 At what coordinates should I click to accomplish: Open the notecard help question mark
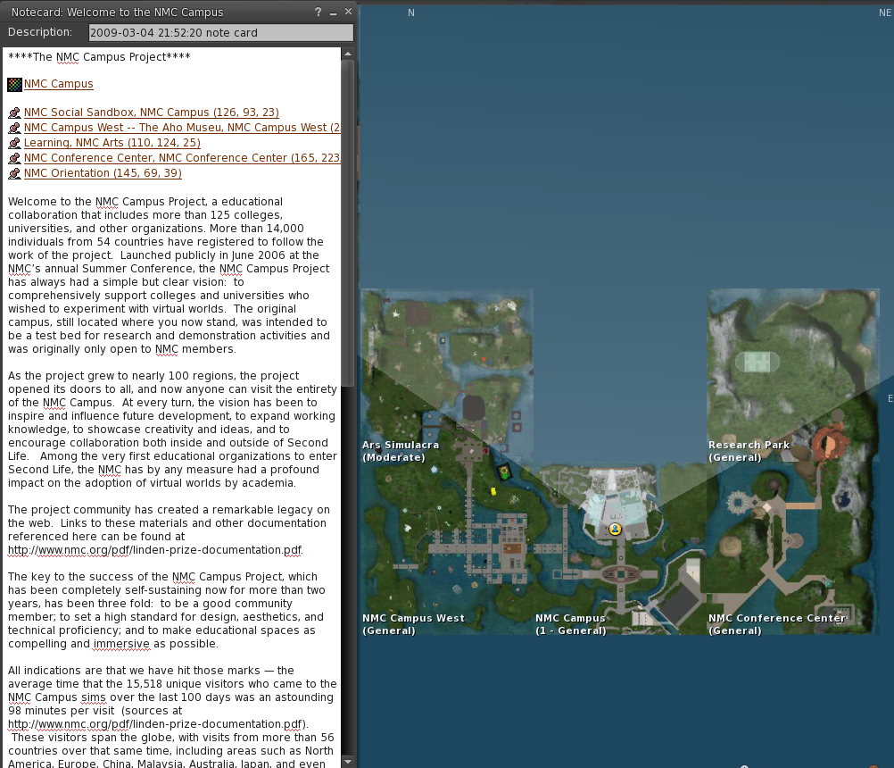[319, 12]
